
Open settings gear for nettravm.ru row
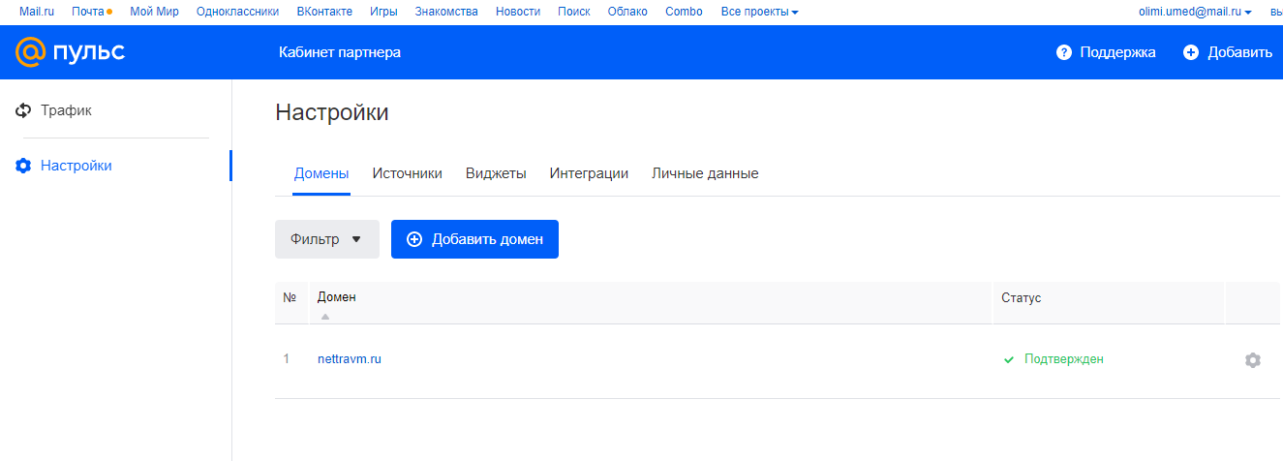(1252, 360)
